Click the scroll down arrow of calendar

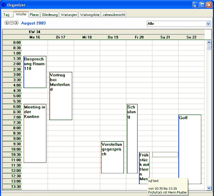click(x=209, y=188)
